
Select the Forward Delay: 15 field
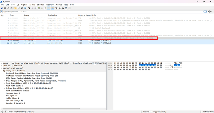tap(15, 101)
